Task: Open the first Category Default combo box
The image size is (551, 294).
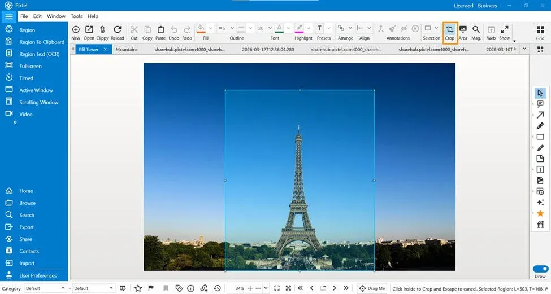Action: tap(45, 288)
